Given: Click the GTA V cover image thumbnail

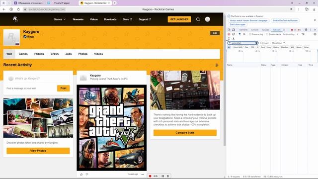Looking at the screenshot, I should point(111,128).
